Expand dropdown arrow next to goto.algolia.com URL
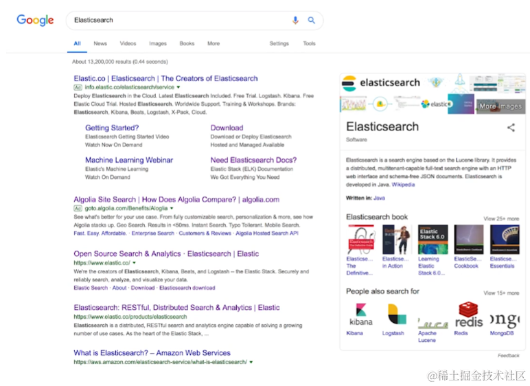The height and width of the screenshot is (386, 530). 172,208
